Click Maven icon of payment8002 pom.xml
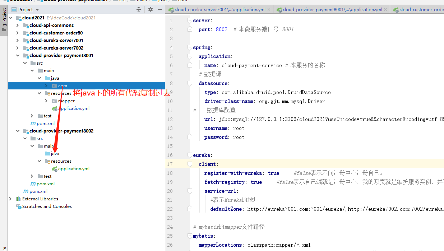The height and width of the screenshot is (251, 444). pyautogui.click(x=33, y=183)
